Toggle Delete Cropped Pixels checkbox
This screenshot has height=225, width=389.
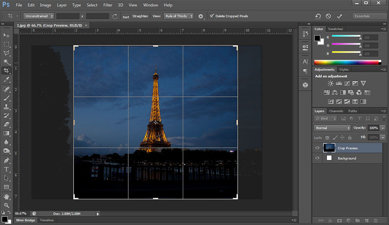click(x=212, y=16)
